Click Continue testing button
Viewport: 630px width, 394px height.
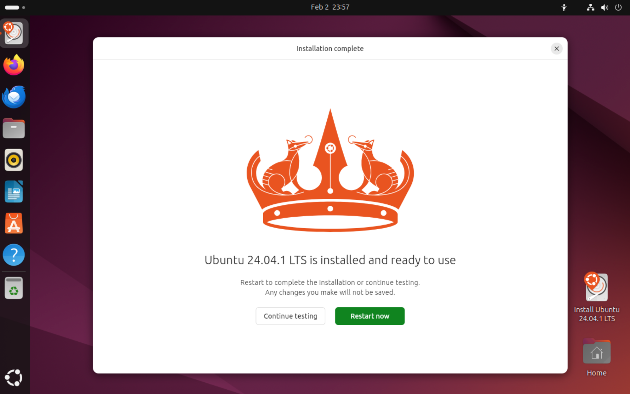[x=290, y=316]
